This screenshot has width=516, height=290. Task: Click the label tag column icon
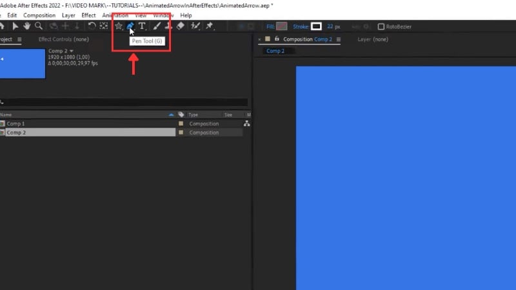click(x=181, y=115)
